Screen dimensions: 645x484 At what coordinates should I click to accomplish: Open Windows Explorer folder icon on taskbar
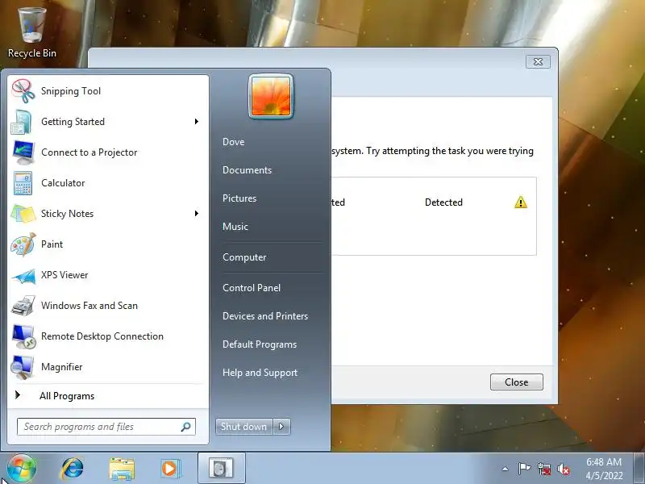[x=122, y=469]
